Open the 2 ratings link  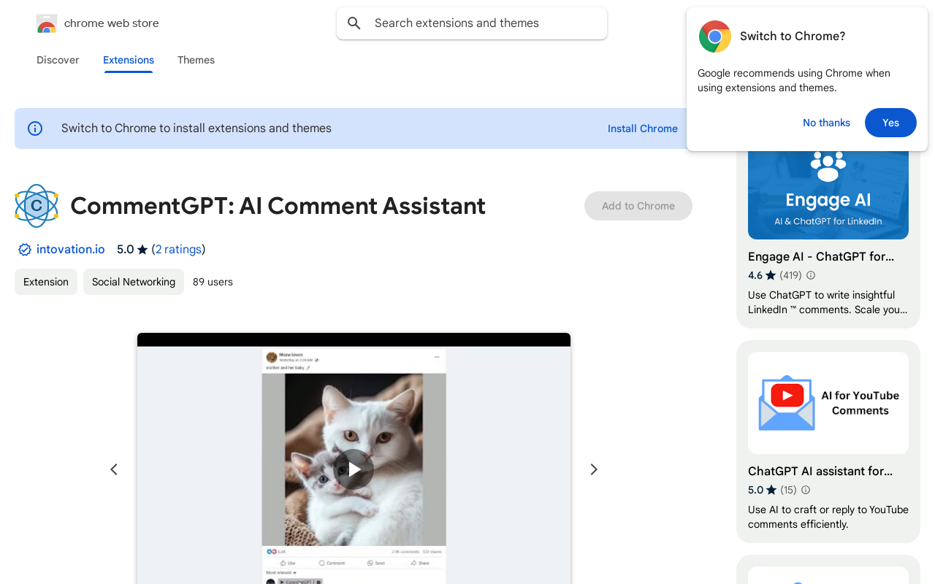(x=178, y=250)
